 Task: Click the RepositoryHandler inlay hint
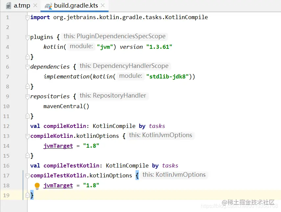(x=113, y=96)
